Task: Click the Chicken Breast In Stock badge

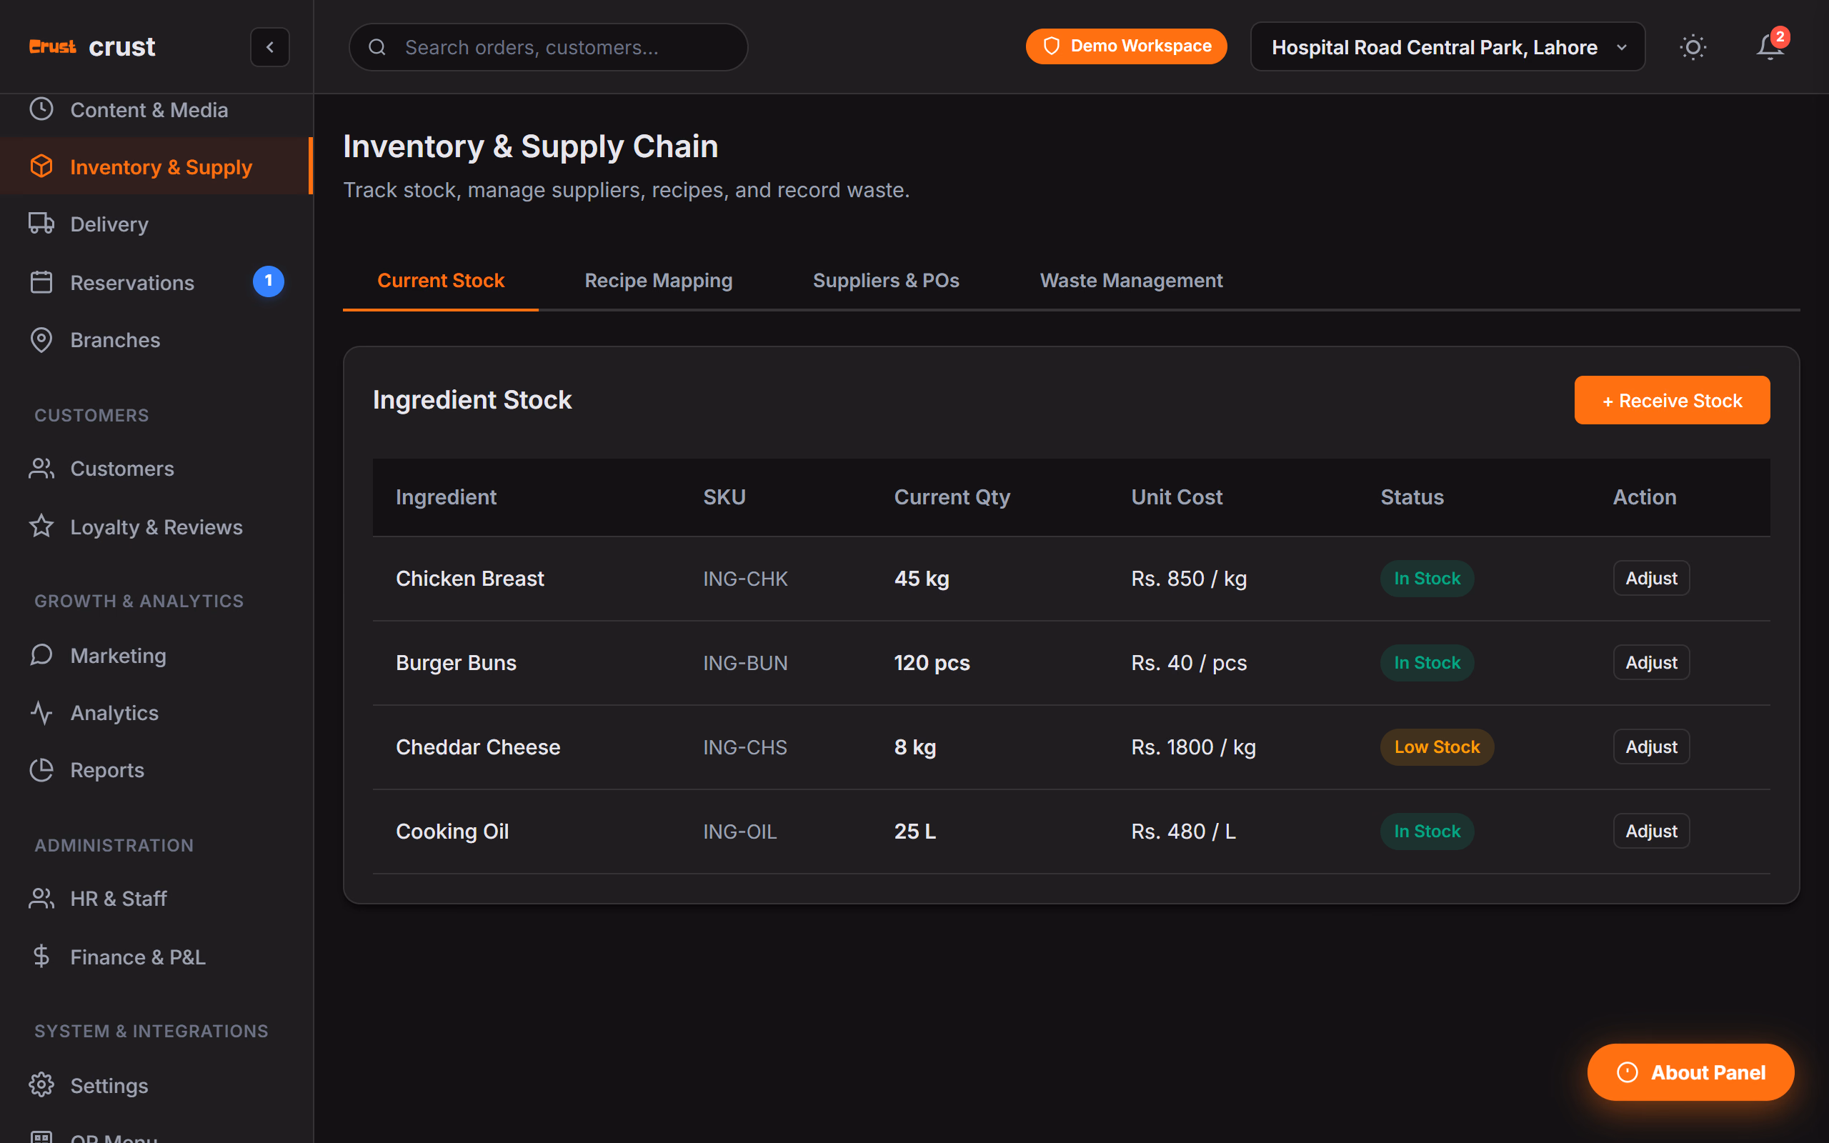Action: 1427,579
